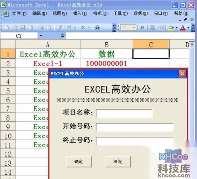Click the Format Painter brush icon

(59, 28)
